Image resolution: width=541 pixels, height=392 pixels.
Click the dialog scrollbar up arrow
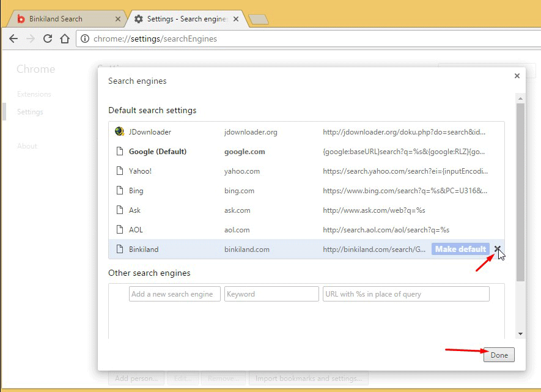(x=520, y=99)
